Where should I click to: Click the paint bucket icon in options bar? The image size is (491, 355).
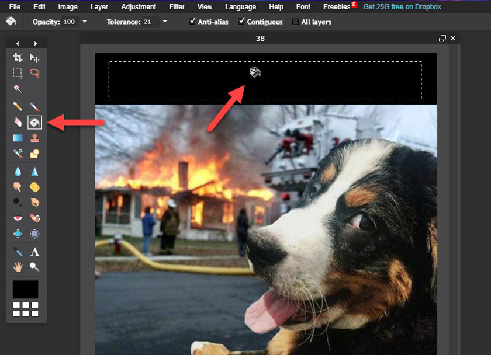[11, 21]
